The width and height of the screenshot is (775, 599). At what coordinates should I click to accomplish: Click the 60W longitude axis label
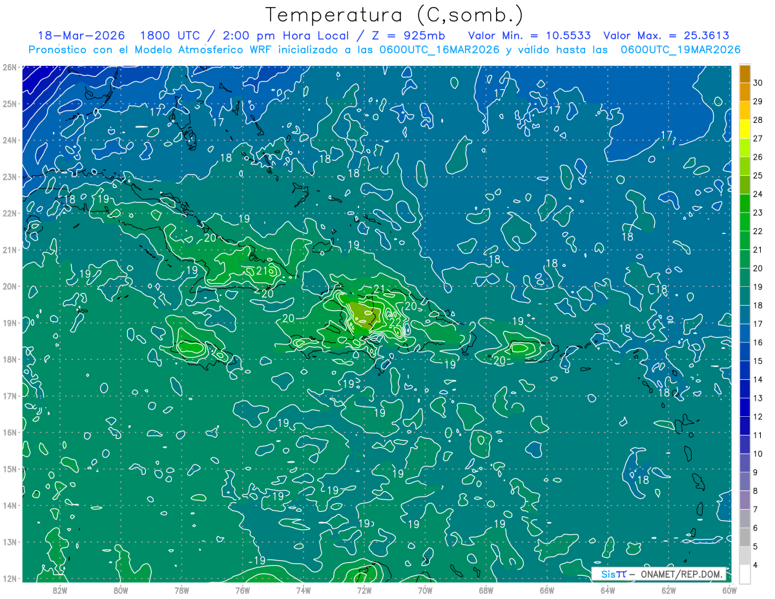point(729,591)
